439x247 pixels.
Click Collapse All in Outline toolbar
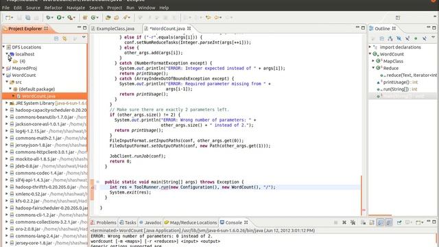point(381,38)
